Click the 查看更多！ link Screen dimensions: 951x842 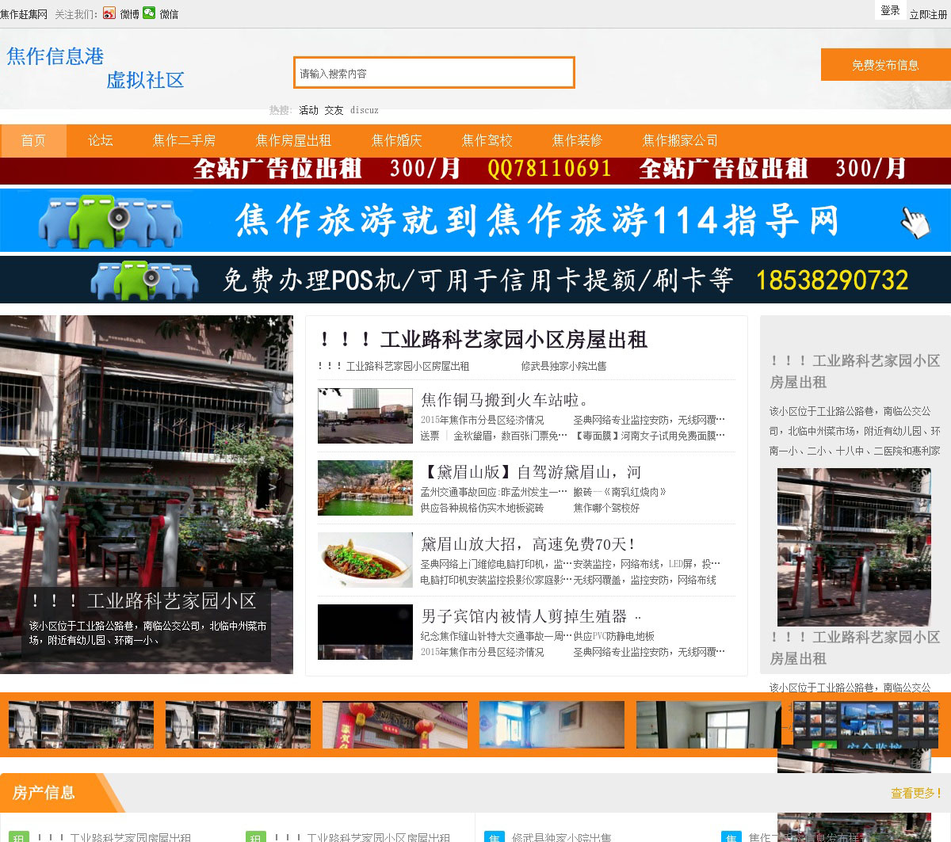point(916,793)
